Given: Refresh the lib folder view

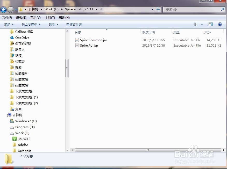Looking at the screenshot, I should point(158,10).
